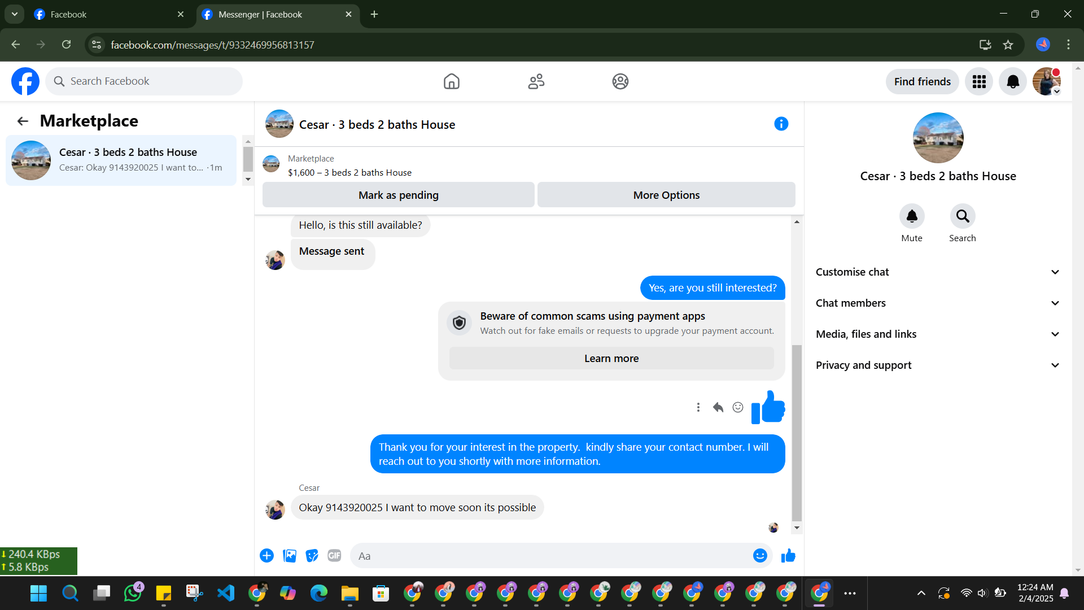Open Facebook home via the logo
The width and height of the screenshot is (1084, 610).
tap(25, 81)
